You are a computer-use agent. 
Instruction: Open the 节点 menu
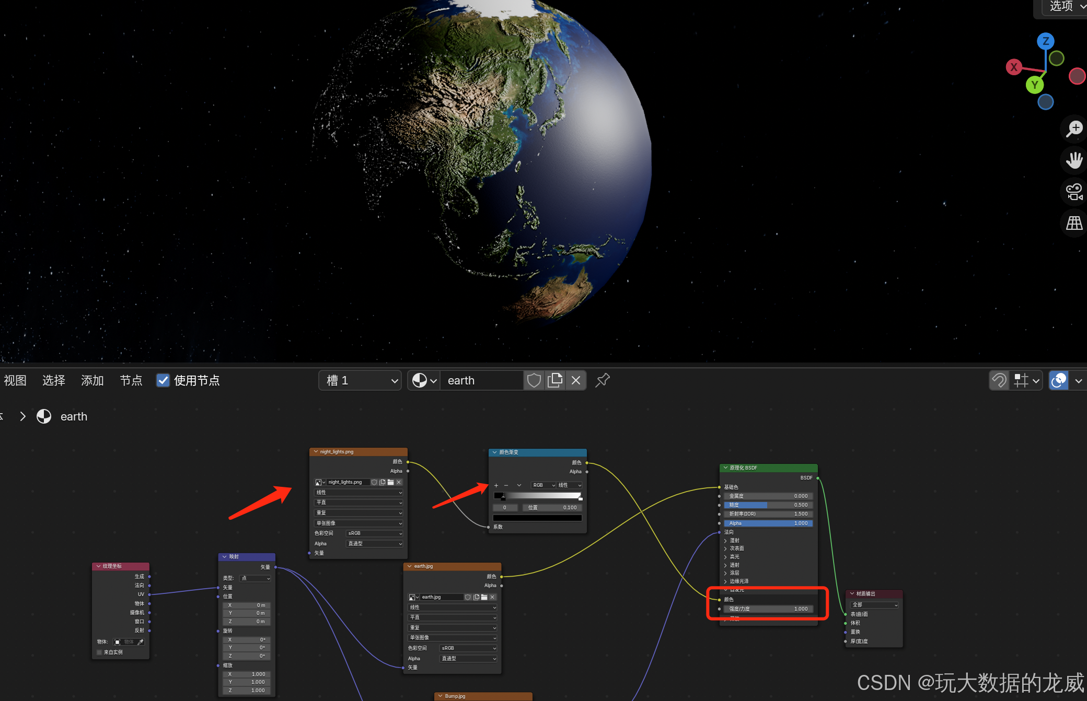point(131,380)
